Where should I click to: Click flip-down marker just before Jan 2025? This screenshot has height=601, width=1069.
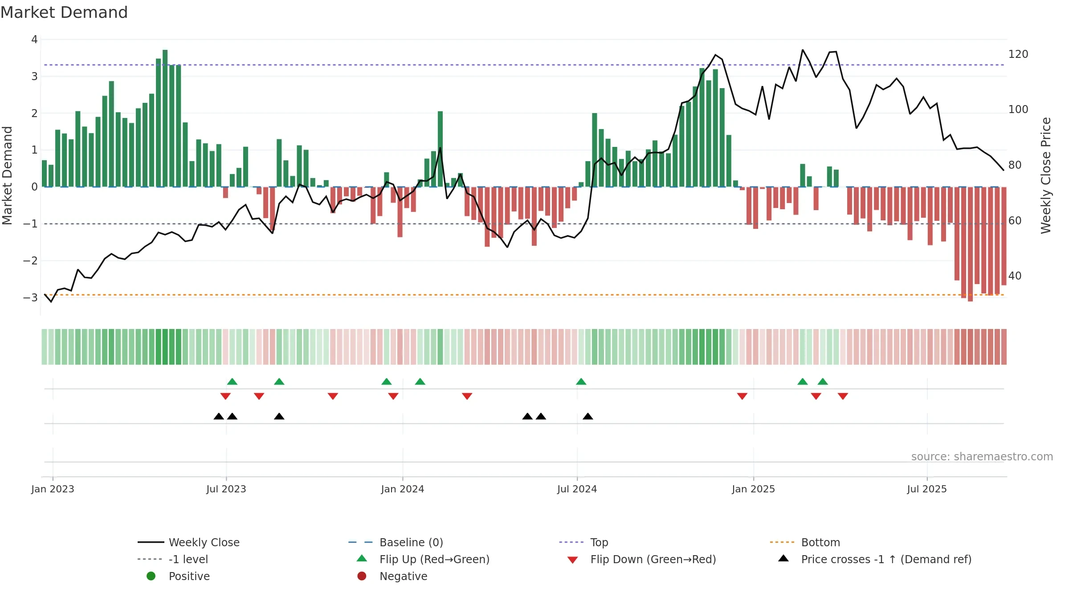click(x=742, y=396)
